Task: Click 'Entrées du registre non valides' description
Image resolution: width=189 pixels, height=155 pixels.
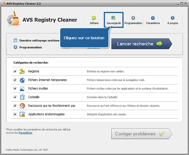Action: (x=106, y=71)
